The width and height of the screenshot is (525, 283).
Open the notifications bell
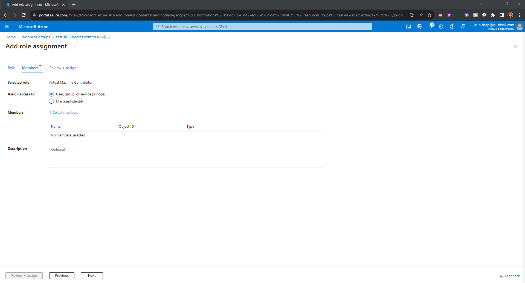[x=430, y=27]
